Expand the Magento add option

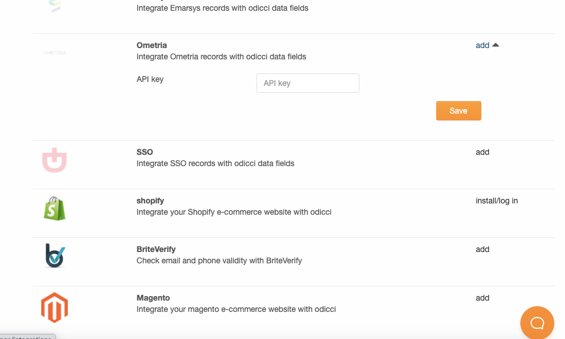483,298
